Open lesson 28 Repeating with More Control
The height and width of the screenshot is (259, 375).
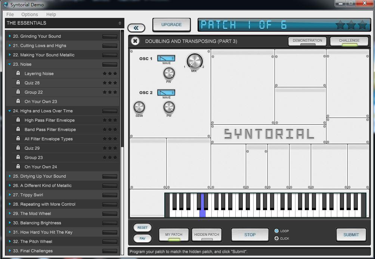tap(62, 204)
